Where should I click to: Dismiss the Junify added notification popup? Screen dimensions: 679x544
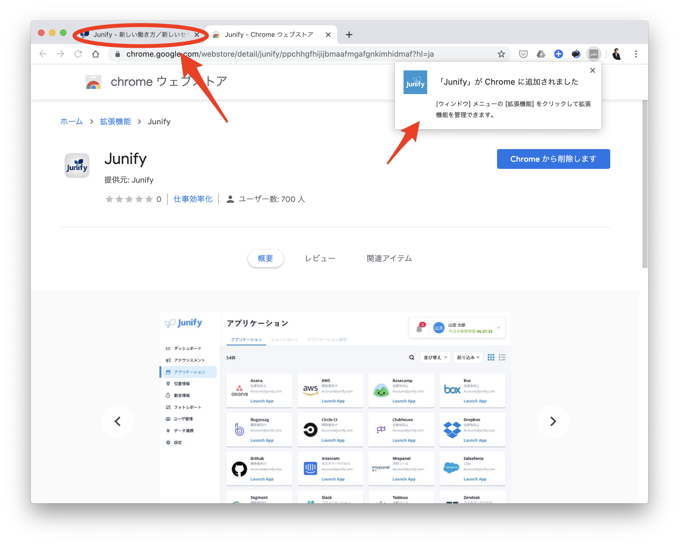point(592,71)
